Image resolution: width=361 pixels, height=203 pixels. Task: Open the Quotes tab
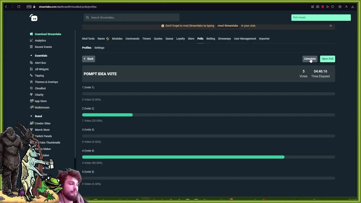point(158,39)
